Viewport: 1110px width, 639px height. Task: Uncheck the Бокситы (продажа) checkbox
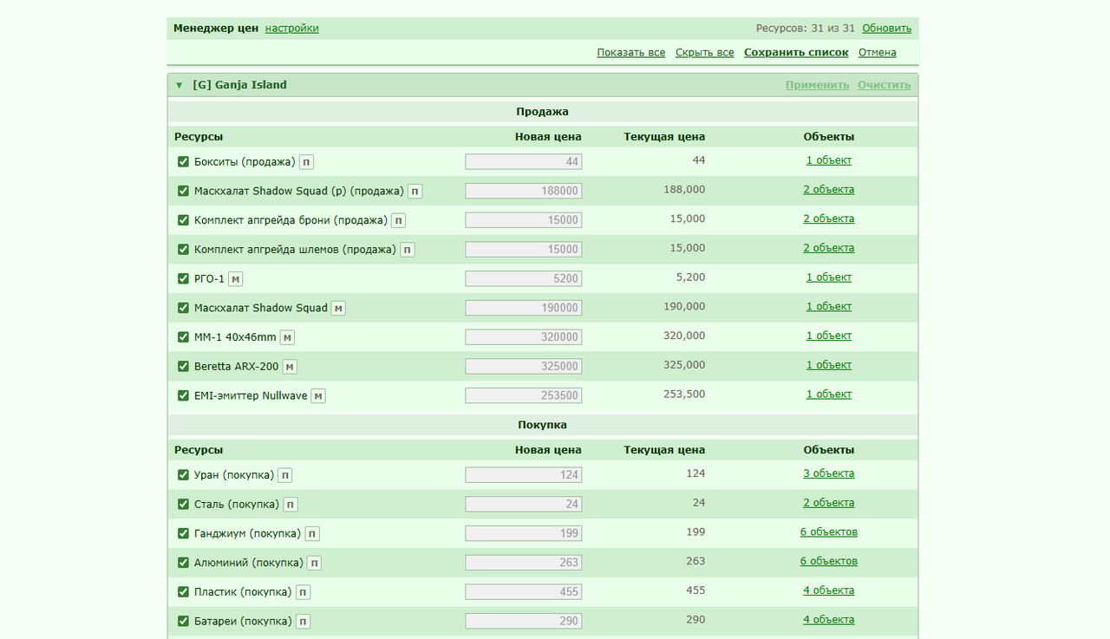pos(183,161)
